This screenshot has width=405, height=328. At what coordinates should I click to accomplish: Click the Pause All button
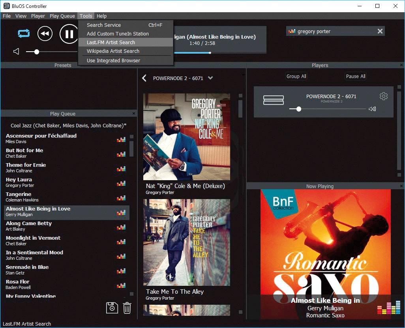click(x=356, y=76)
